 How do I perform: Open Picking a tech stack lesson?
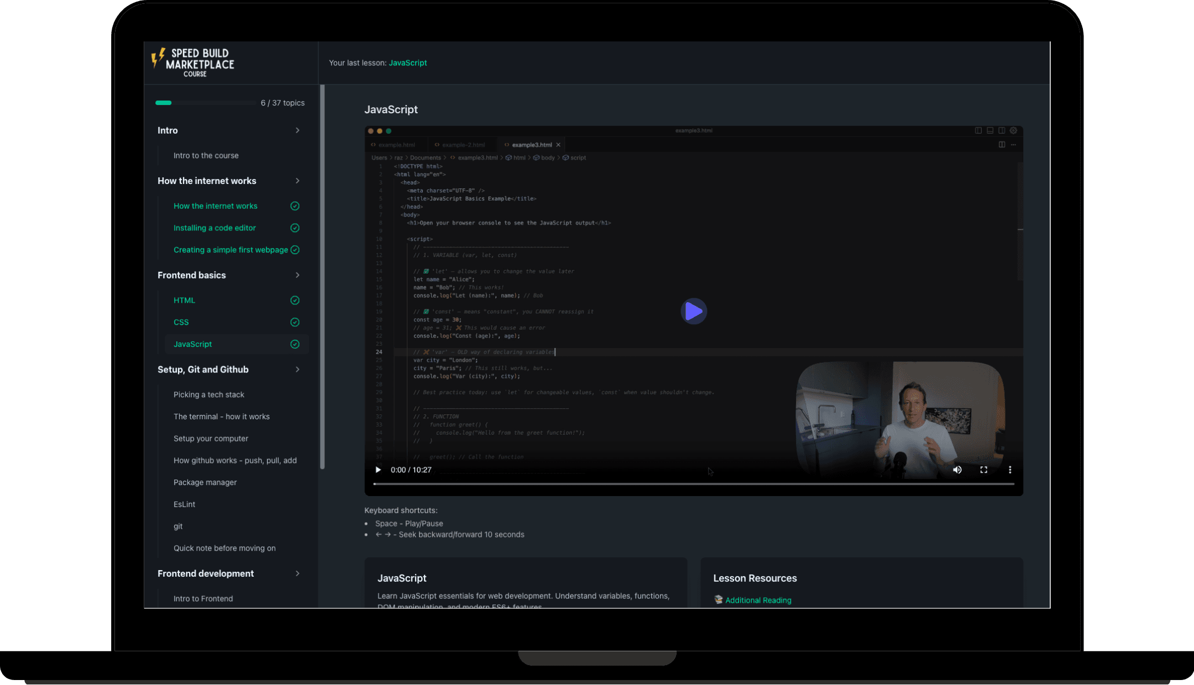click(209, 395)
